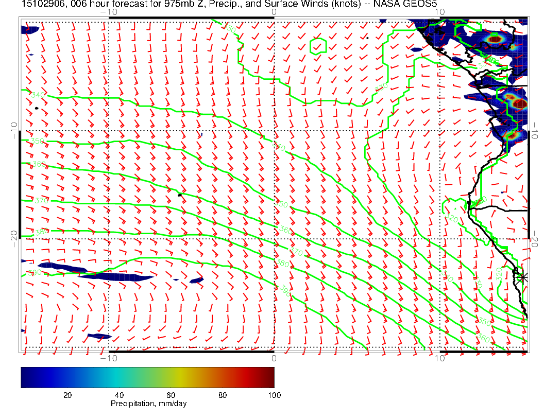Select the small blue precipitation patch at bottom left

click(x=99, y=336)
